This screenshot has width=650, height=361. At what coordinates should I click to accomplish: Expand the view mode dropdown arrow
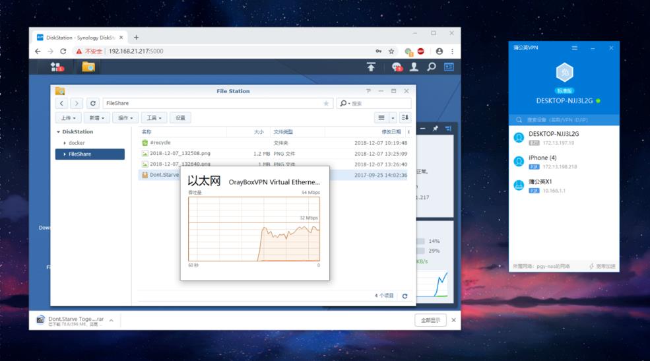393,117
